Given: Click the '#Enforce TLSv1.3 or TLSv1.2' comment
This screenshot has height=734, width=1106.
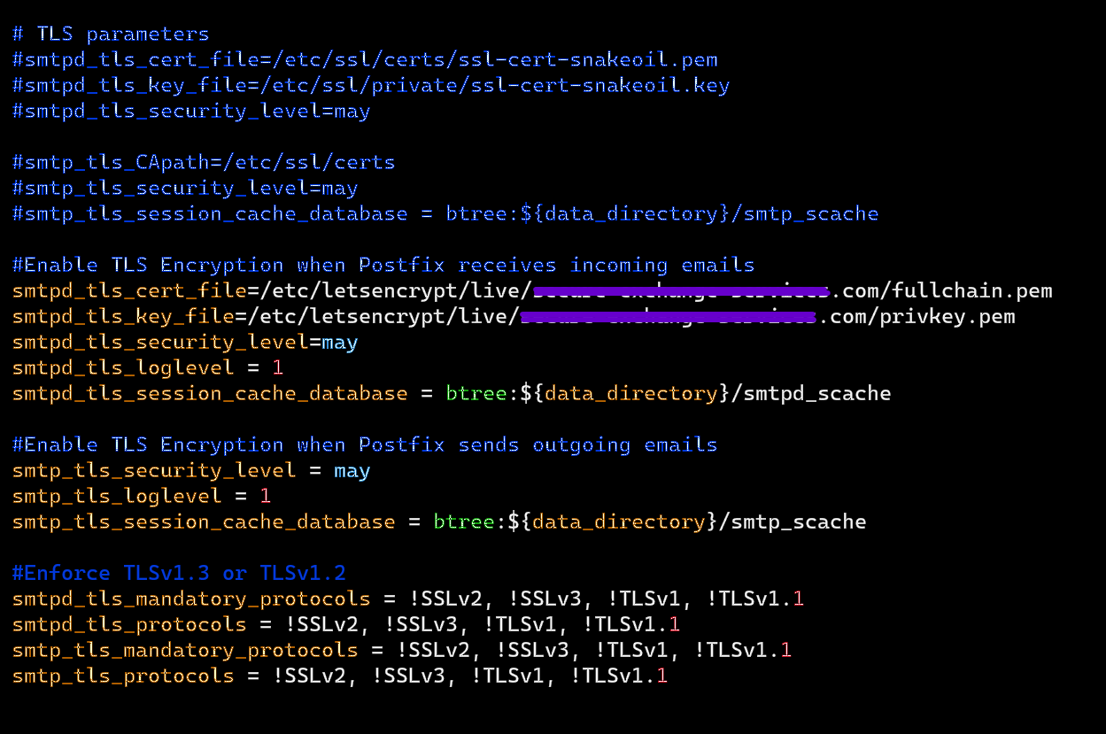Looking at the screenshot, I should 179,574.
